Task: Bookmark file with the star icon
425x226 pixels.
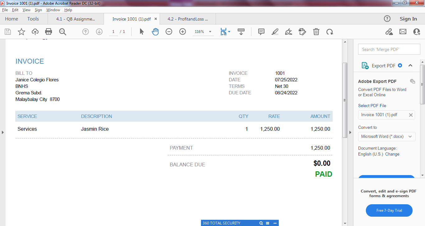Action: tap(21, 32)
